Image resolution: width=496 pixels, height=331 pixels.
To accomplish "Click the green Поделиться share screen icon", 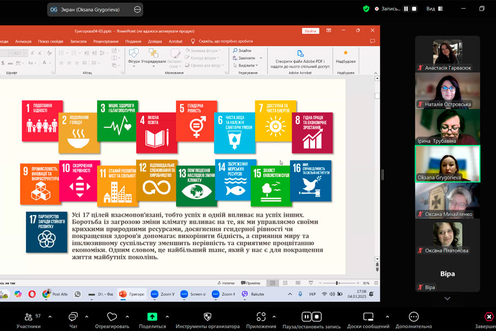I will coord(152,317).
